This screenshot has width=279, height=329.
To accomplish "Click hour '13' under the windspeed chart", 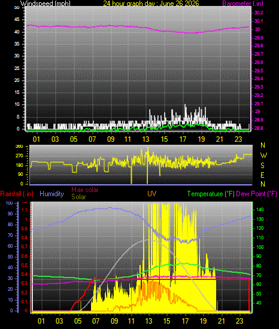I will click(145, 139).
